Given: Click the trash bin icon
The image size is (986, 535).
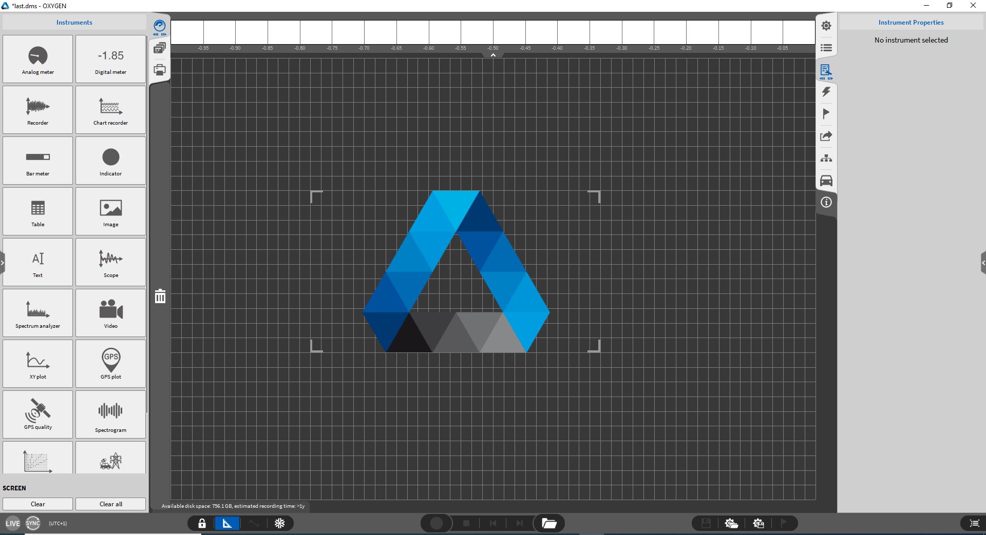Looking at the screenshot, I should point(160,296).
